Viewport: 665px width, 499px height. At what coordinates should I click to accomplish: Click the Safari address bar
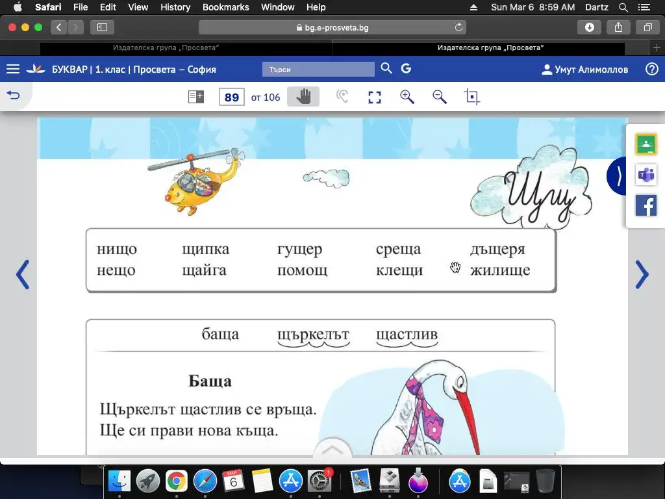click(332, 27)
